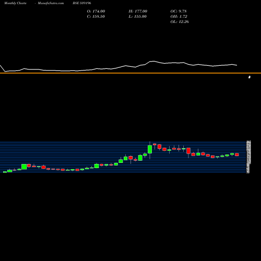Click the 'OL: 12.26' value

pyautogui.click(x=180, y=21)
